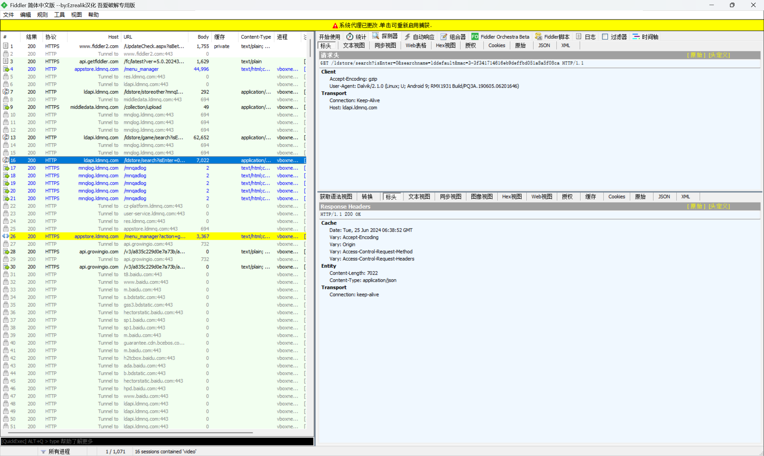The height and width of the screenshot is (456, 764).
Task: Open the 日志 log tab icon
Action: [579, 37]
